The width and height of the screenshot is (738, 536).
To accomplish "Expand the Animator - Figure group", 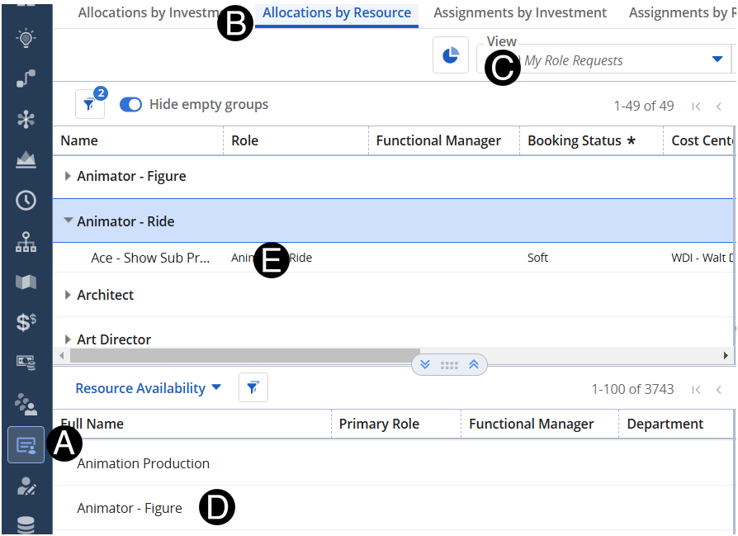I will click(68, 176).
